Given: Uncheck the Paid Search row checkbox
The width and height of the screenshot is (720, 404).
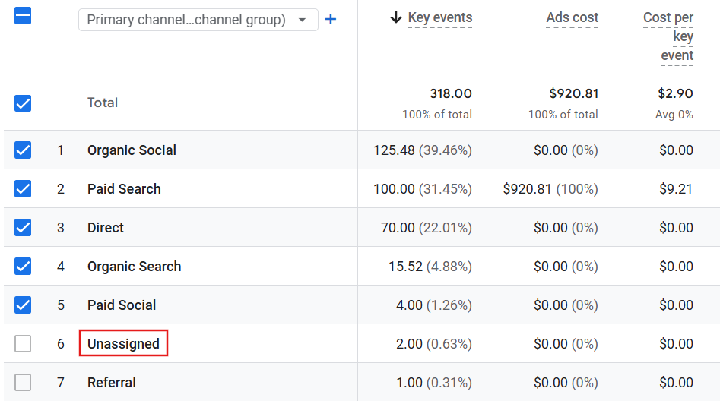Looking at the screenshot, I should [23, 188].
